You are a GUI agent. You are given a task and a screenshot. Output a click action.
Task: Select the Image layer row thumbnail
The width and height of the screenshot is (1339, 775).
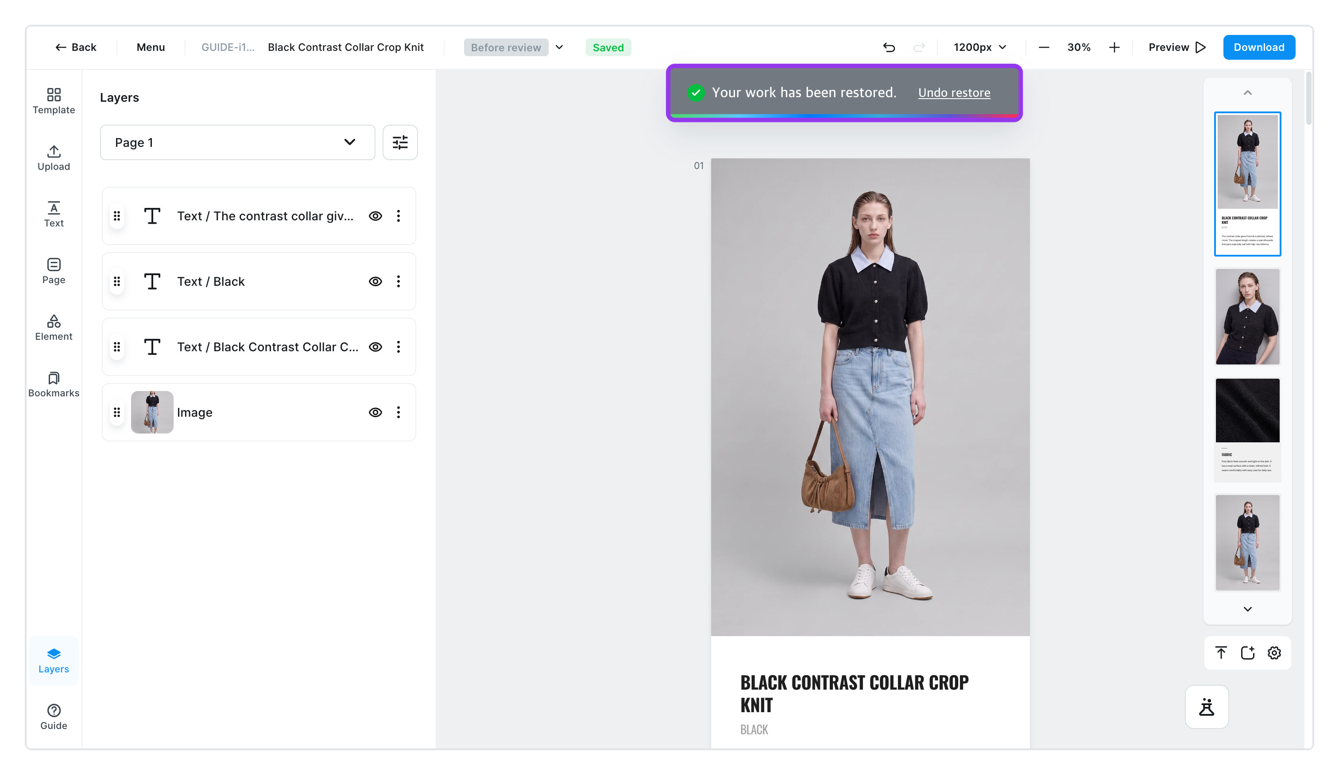(152, 412)
